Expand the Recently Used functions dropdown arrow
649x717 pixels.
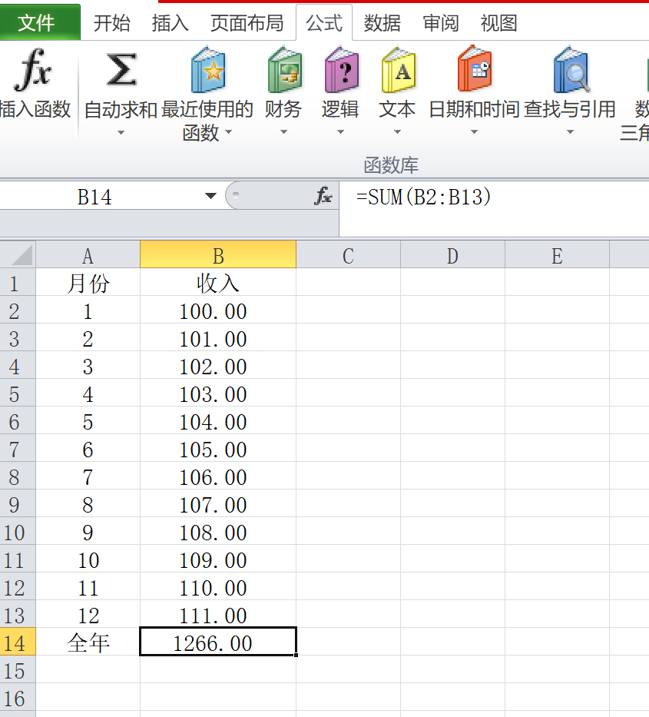pos(229,132)
